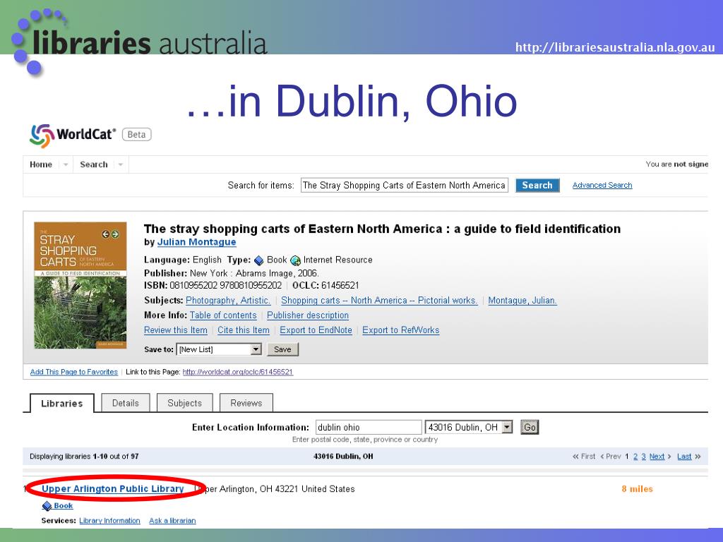Click the Export to EndNote link
The height and width of the screenshot is (542, 723).
pyautogui.click(x=316, y=330)
